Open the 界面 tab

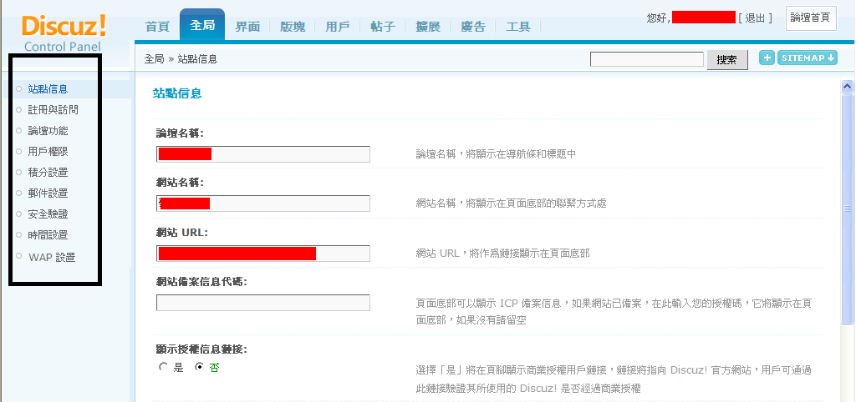click(247, 27)
